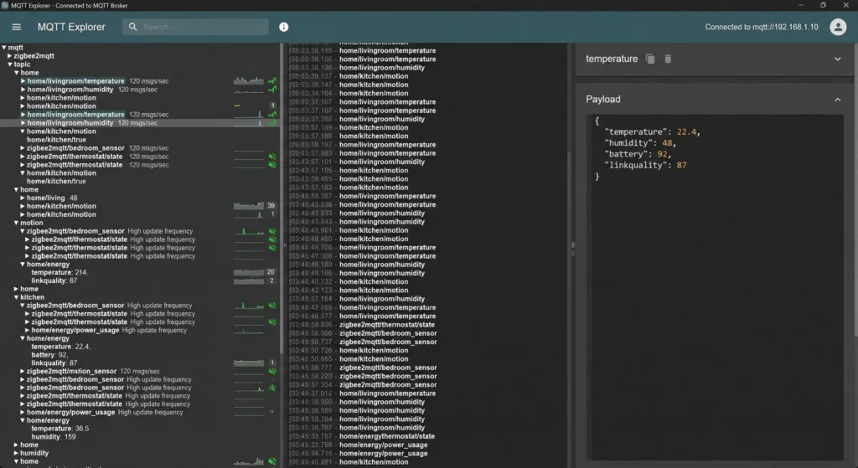Screen dimensions: 858x468
Task: Click the payload line "temperature": 22.4
Action: [x=652, y=131]
